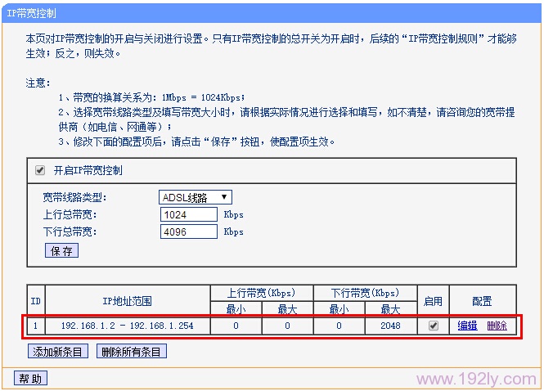Select the 配置 column header
The image size is (544, 391).
[482, 301]
